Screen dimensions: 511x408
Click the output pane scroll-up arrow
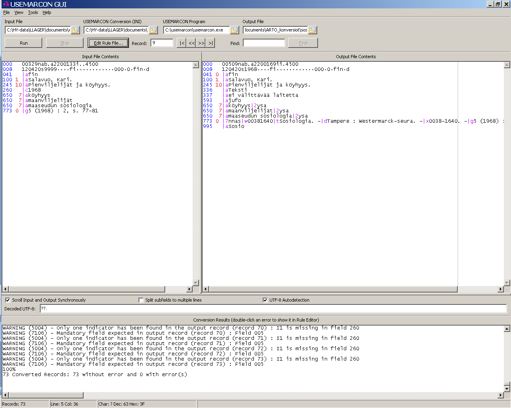(x=507, y=65)
